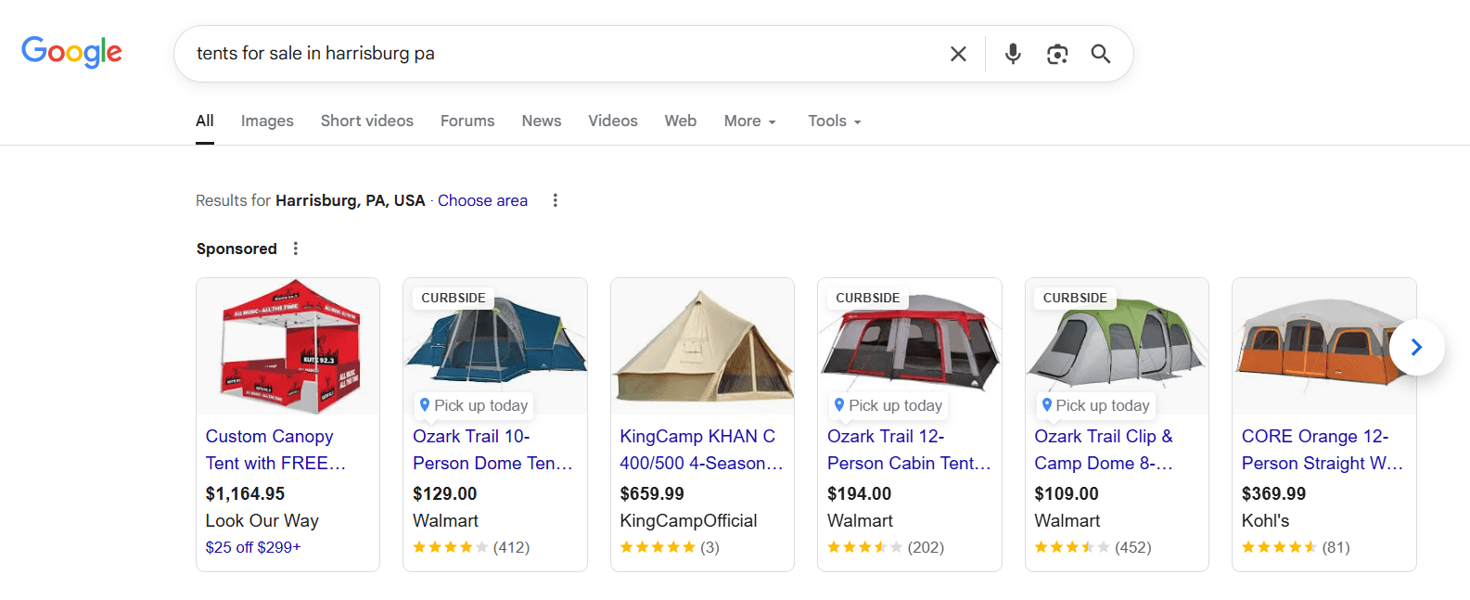Expand the Tools dropdown
Screen dimensions: 1470x600
(x=834, y=121)
